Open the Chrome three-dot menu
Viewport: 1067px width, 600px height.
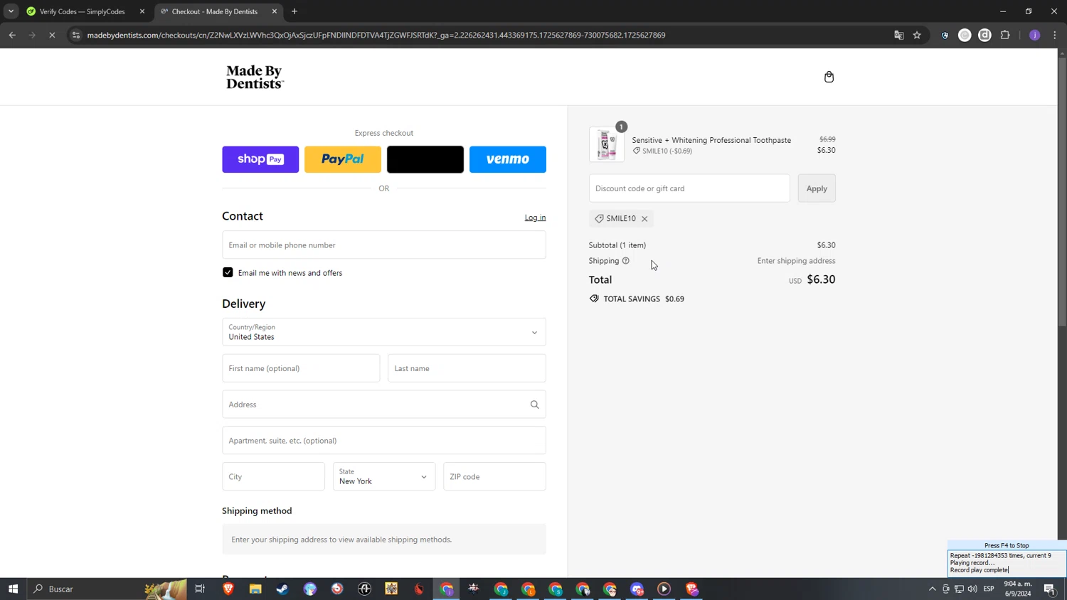pos(1054,35)
